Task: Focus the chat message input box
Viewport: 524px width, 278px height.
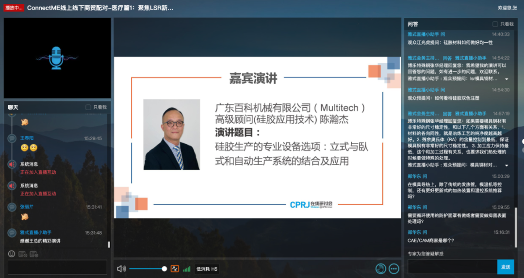Action: pos(57,267)
